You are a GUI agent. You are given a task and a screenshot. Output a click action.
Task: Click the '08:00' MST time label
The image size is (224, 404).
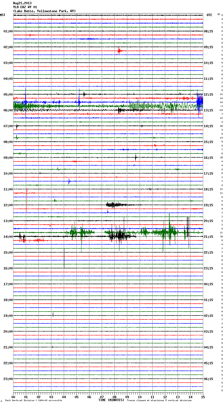click(x=8, y=142)
